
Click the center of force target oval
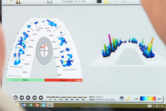point(44,51)
